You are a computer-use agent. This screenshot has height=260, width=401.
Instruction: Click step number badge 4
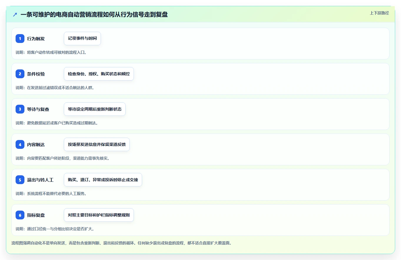click(20, 144)
